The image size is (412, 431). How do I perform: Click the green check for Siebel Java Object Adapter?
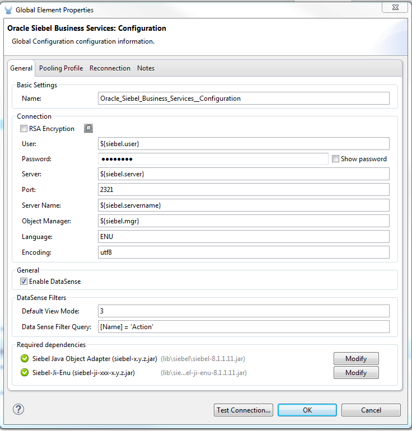coord(25,358)
